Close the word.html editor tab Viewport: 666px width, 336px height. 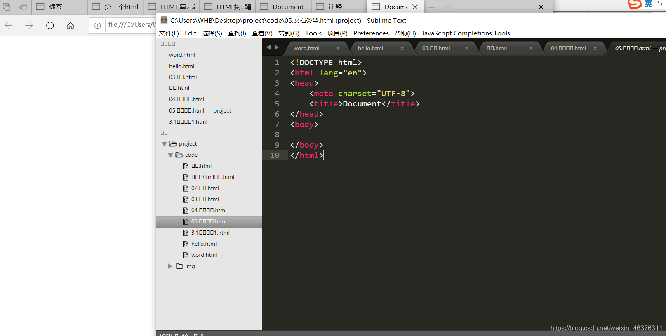coord(338,48)
